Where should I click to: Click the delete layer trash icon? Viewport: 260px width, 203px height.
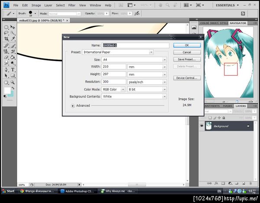pyautogui.click(x=250, y=183)
